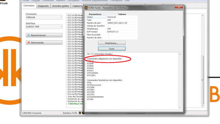Click the ATIB96 command line
The height and width of the screenshot is (124, 220).
[x=90, y=66]
